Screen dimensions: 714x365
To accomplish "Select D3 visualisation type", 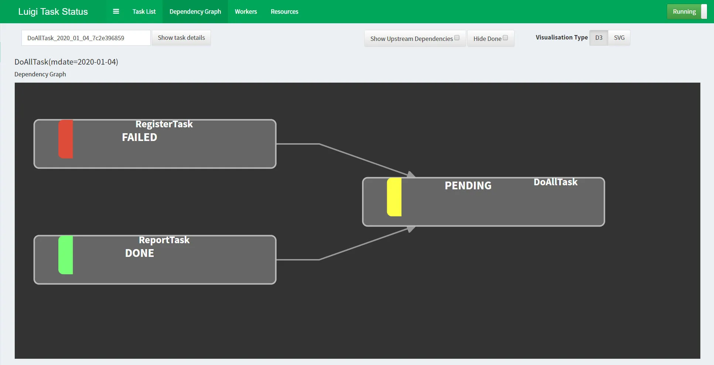I will pyautogui.click(x=598, y=38).
